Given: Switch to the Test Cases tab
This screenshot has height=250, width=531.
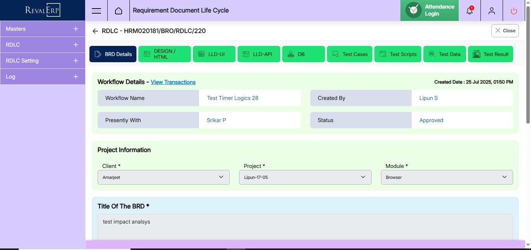Looking at the screenshot, I should 349,54.
